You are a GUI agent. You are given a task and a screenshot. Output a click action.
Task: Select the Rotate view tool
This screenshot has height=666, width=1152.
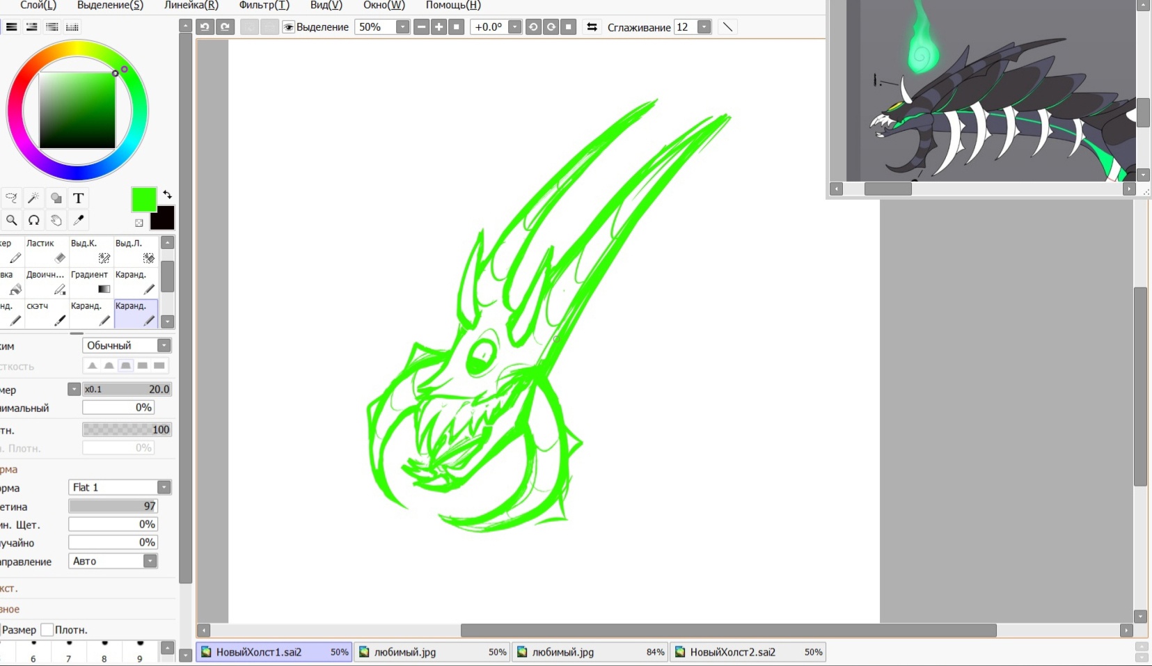(33, 221)
